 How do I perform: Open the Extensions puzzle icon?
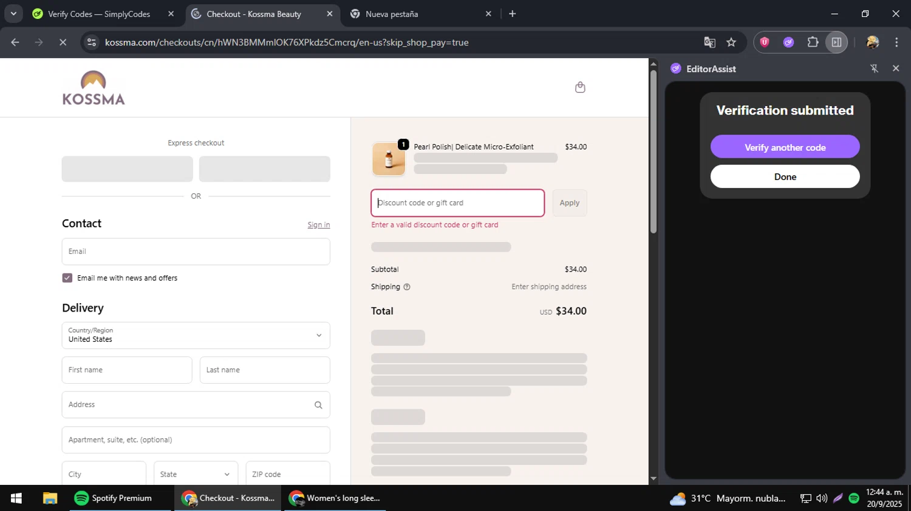click(813, 42)
